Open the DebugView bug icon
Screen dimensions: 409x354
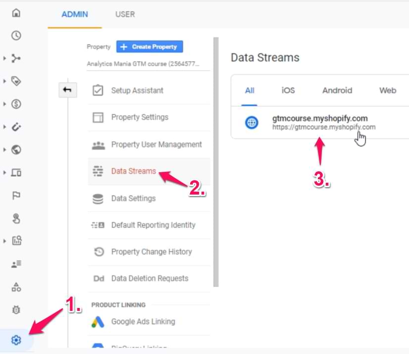click(16, 309)
